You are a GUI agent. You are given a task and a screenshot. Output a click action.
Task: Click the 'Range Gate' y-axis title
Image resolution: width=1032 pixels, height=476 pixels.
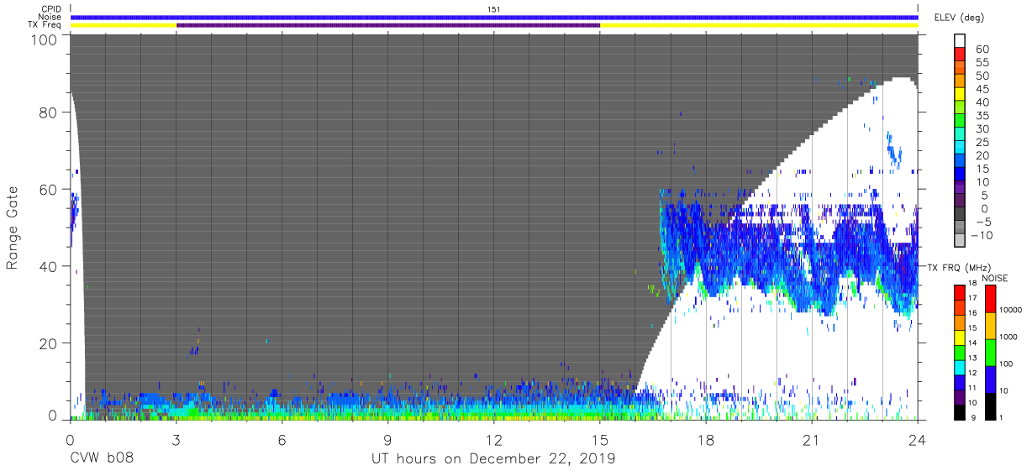click(13, 227)
